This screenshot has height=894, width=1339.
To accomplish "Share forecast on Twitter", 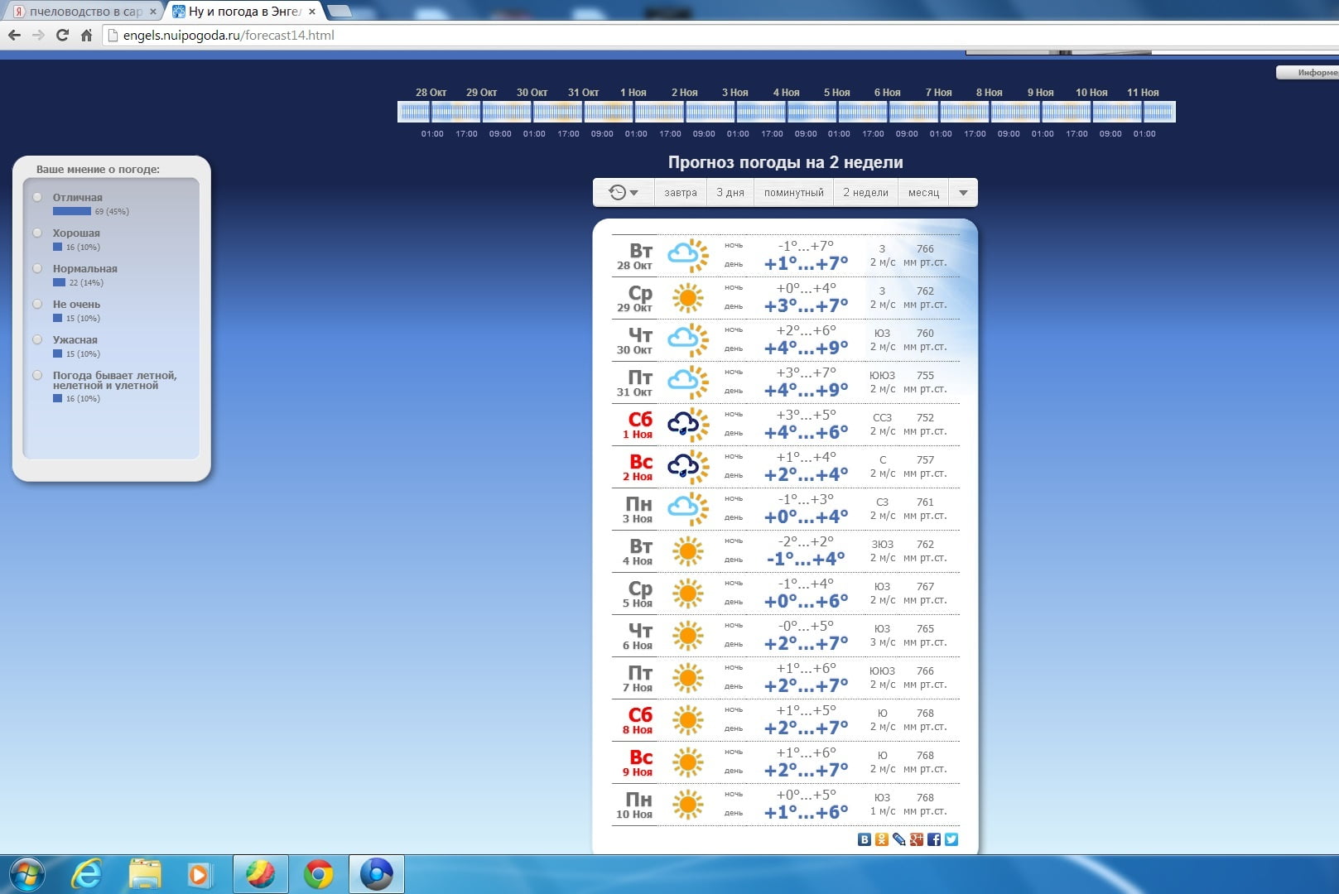I will [x=951, y=839].
